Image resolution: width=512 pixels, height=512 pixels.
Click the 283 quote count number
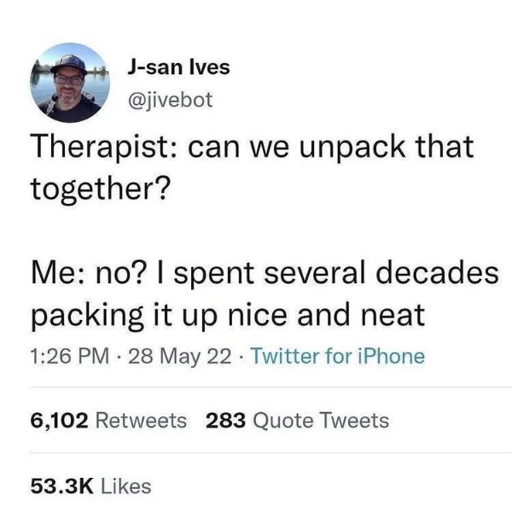click(225, 420)
